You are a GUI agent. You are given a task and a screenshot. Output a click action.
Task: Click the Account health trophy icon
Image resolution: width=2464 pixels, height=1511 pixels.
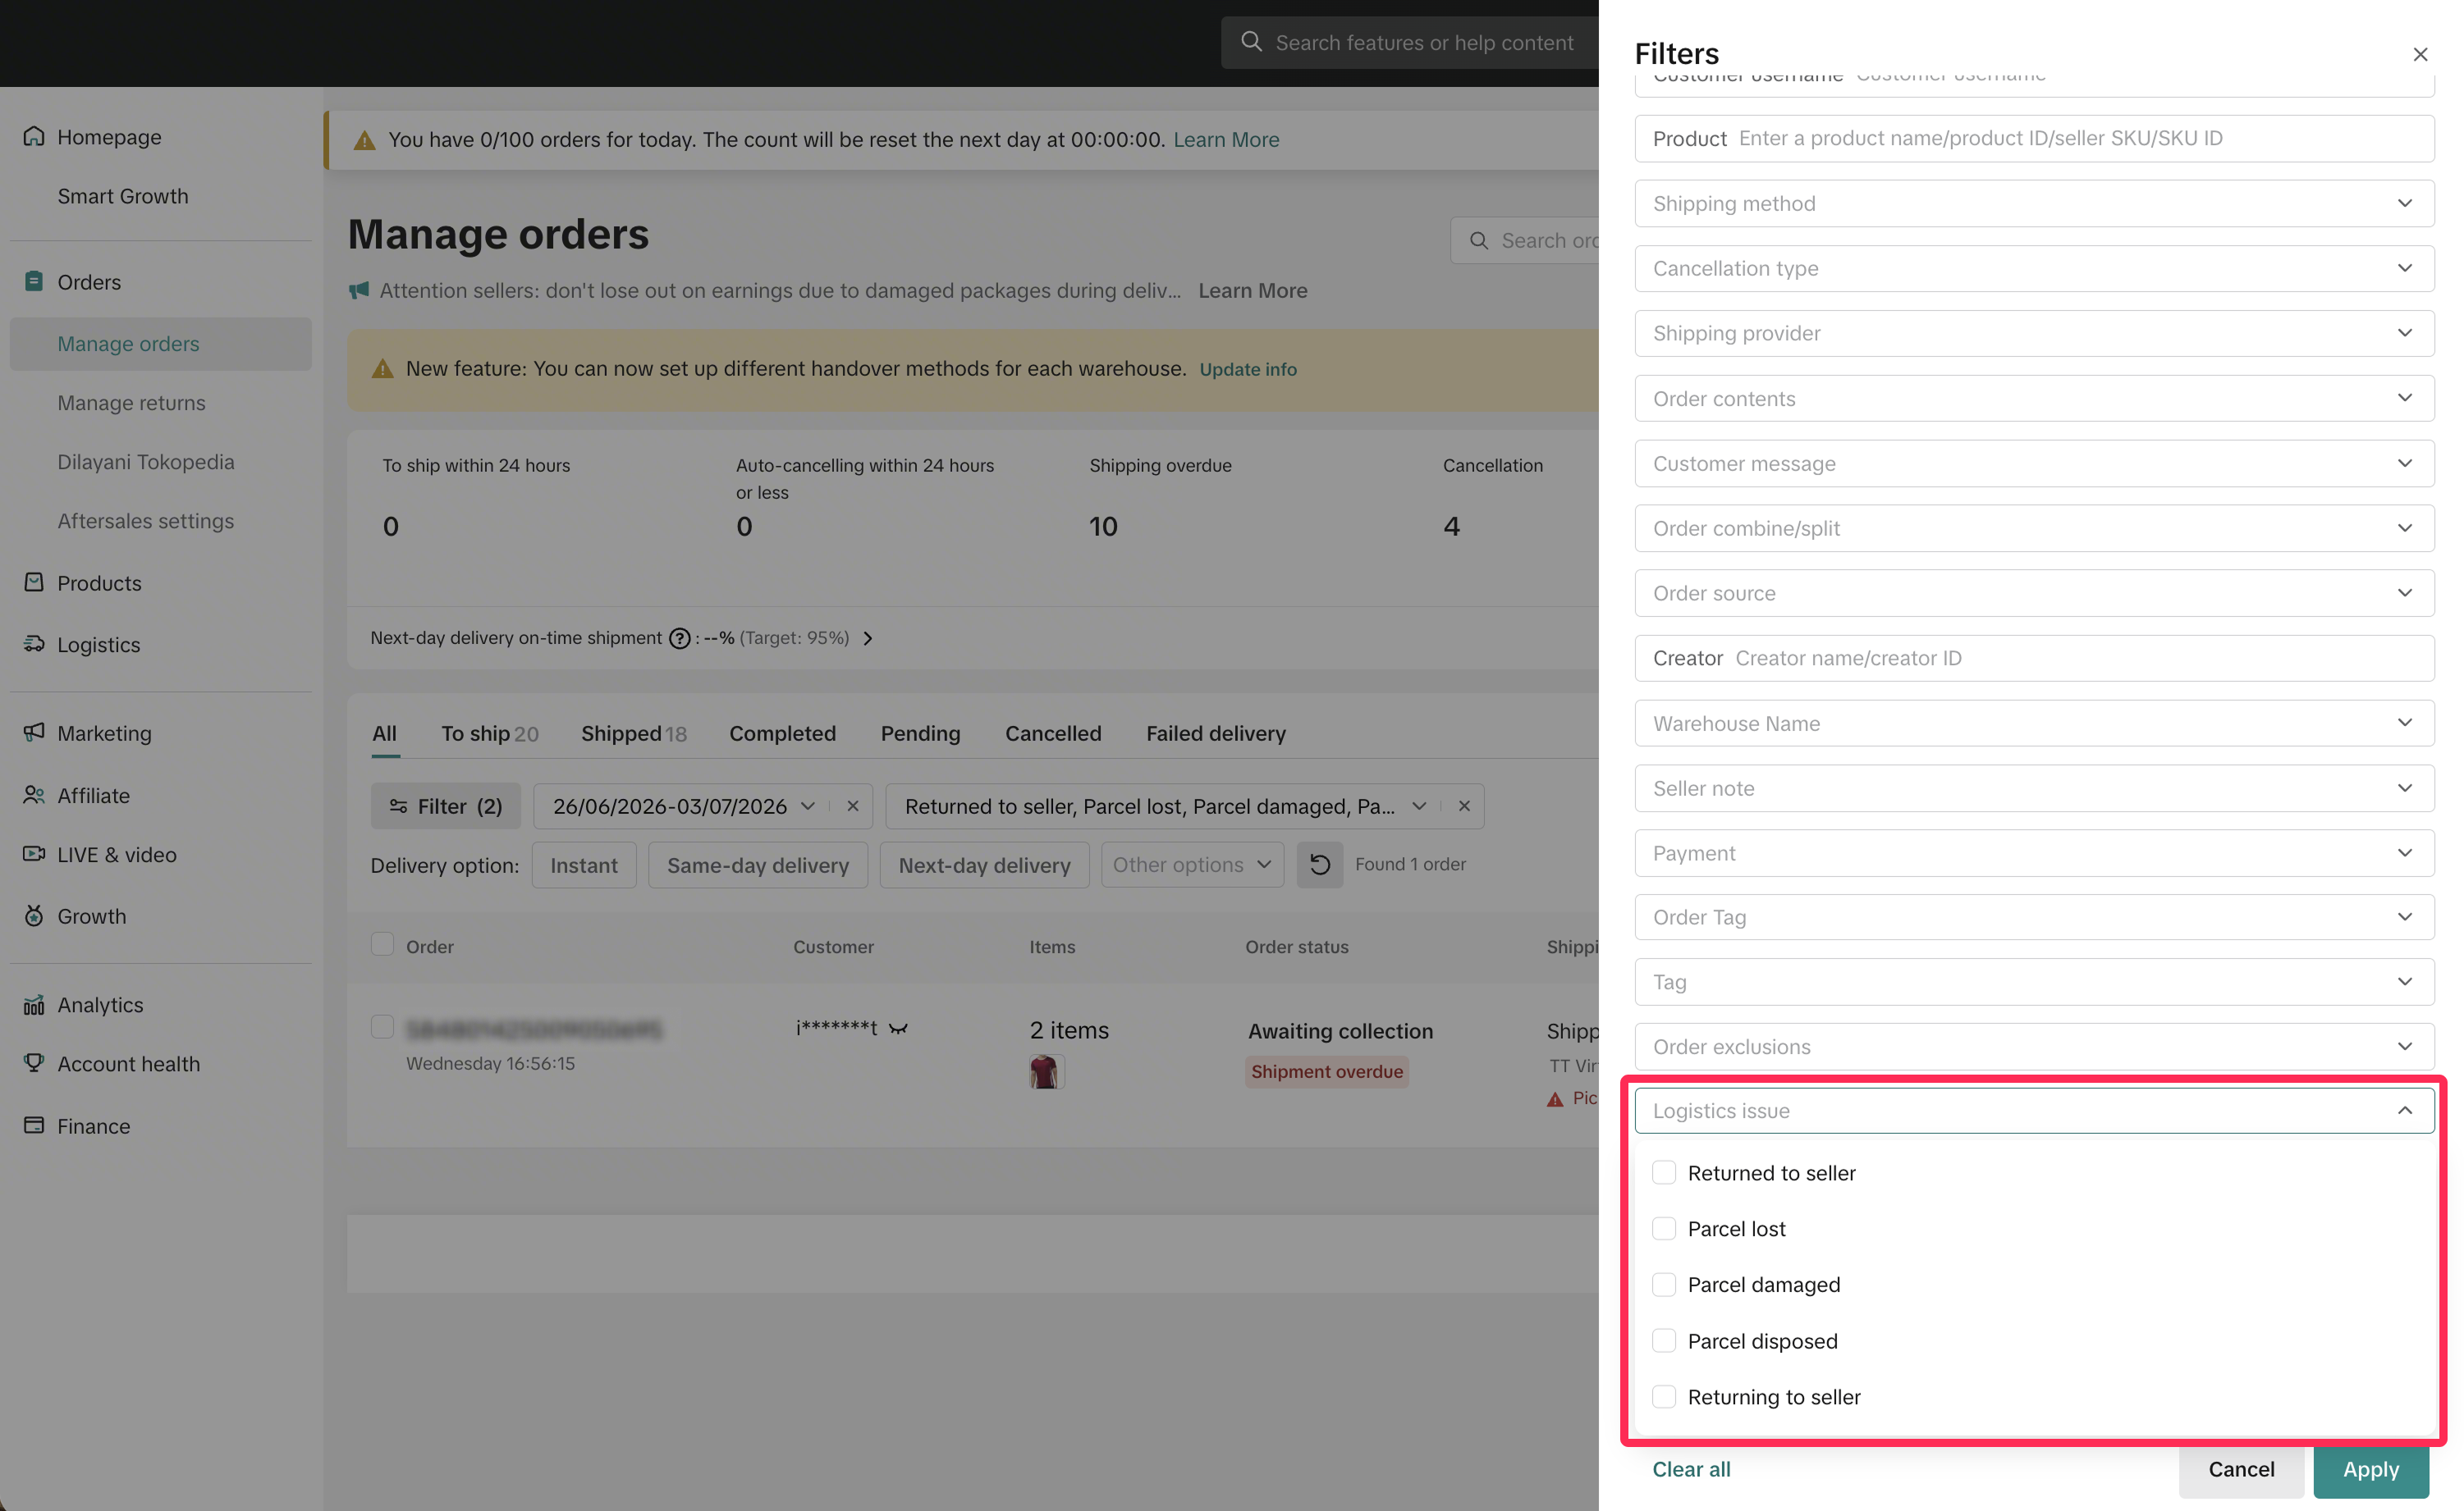(34, 1063)
